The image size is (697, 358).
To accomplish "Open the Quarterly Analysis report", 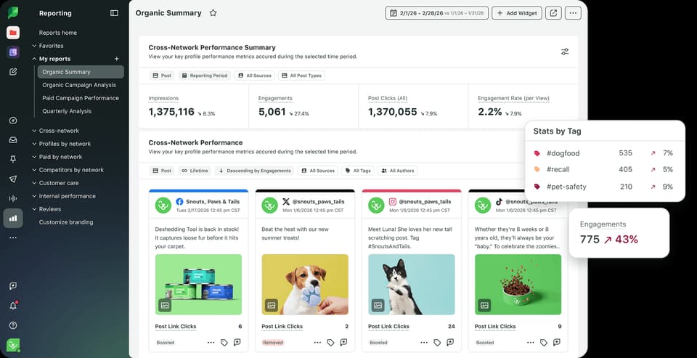I will pyautogui.click(x=67, y=111).
